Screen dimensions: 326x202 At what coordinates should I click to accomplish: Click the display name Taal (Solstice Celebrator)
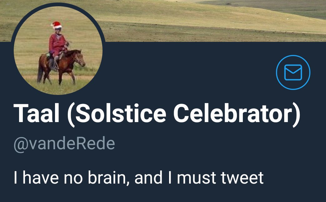pos(157,114)
